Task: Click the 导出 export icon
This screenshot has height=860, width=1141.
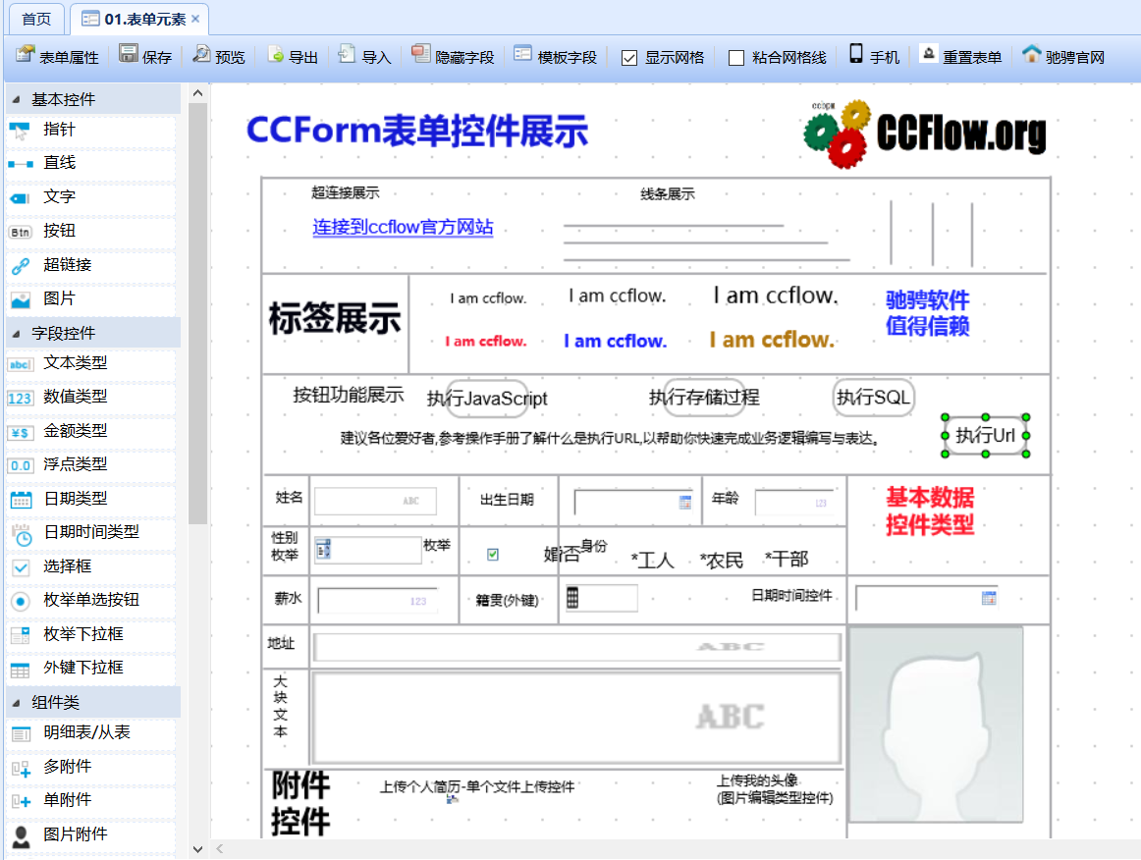Action: [276, 55]
